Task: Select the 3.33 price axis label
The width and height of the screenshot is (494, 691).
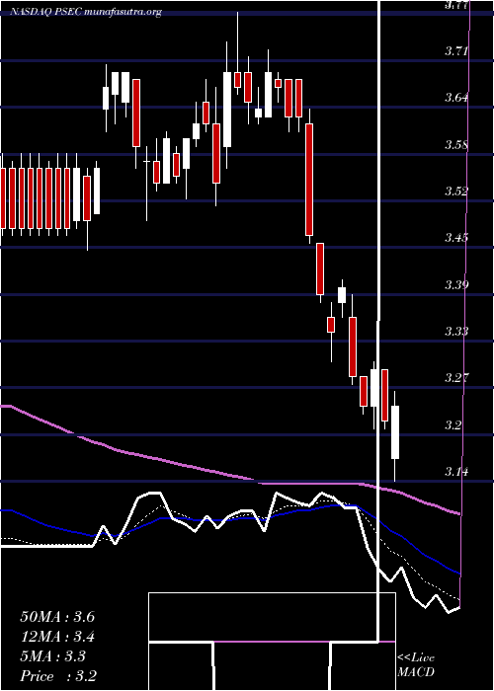Action: coord(456,332)
